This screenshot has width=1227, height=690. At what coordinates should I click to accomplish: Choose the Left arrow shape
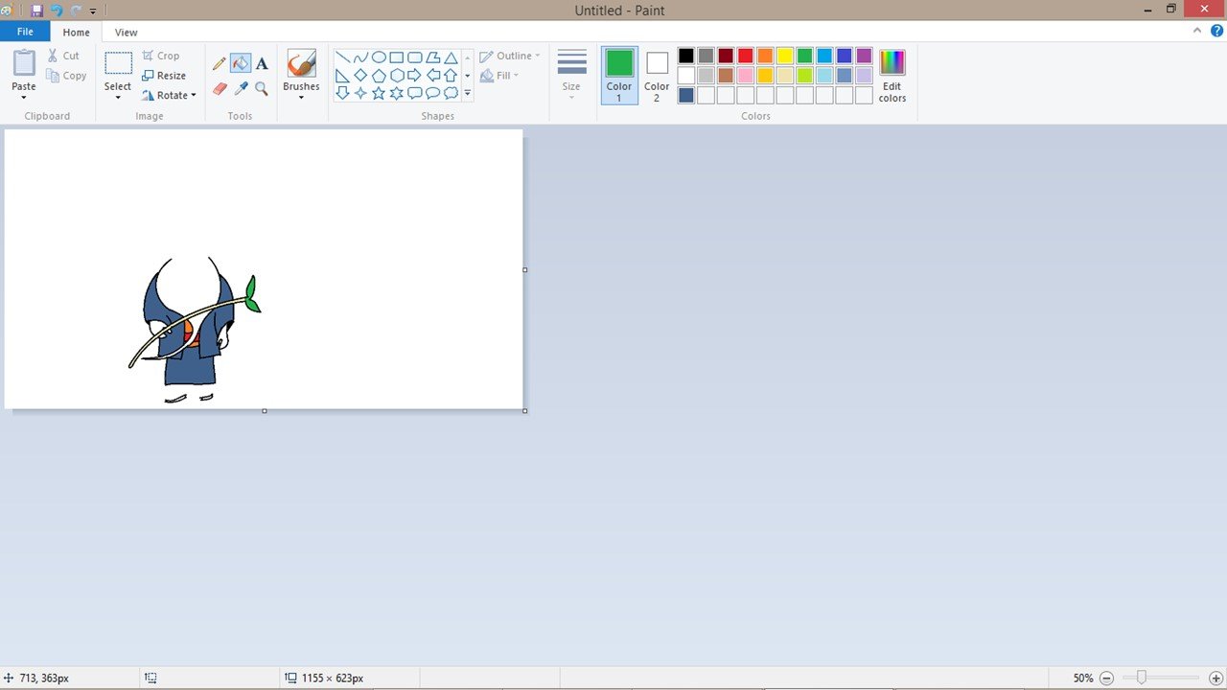coord(432,76)
